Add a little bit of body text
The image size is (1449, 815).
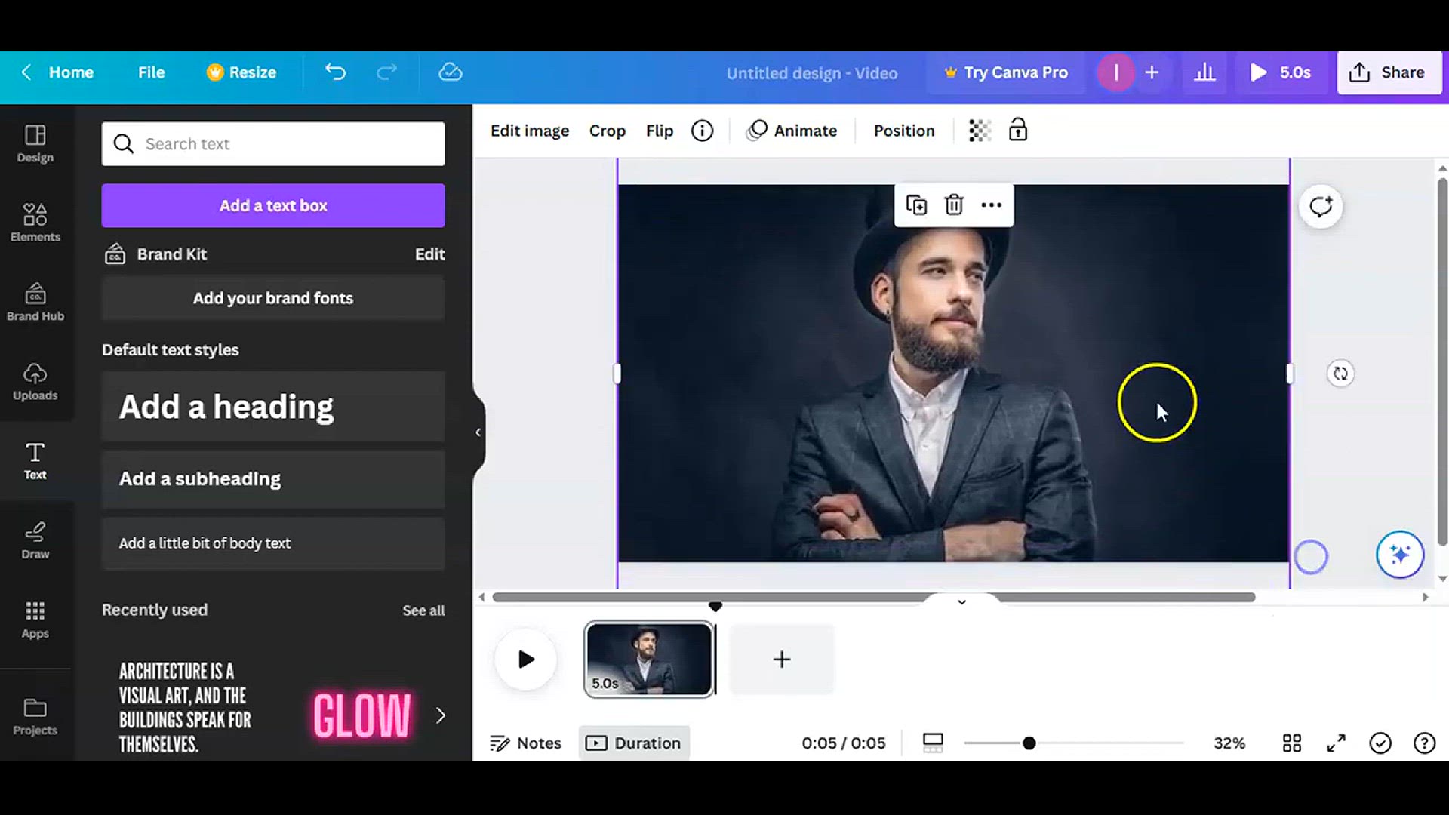(x=273, y=543)
